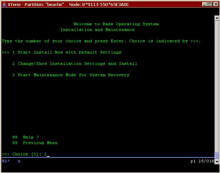Click the empty vertical scrollbar track
220x173 pixels.
point(217,83)
